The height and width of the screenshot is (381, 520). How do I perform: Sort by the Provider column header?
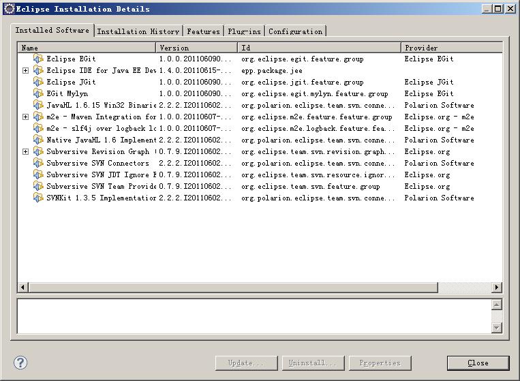point(452,48)
